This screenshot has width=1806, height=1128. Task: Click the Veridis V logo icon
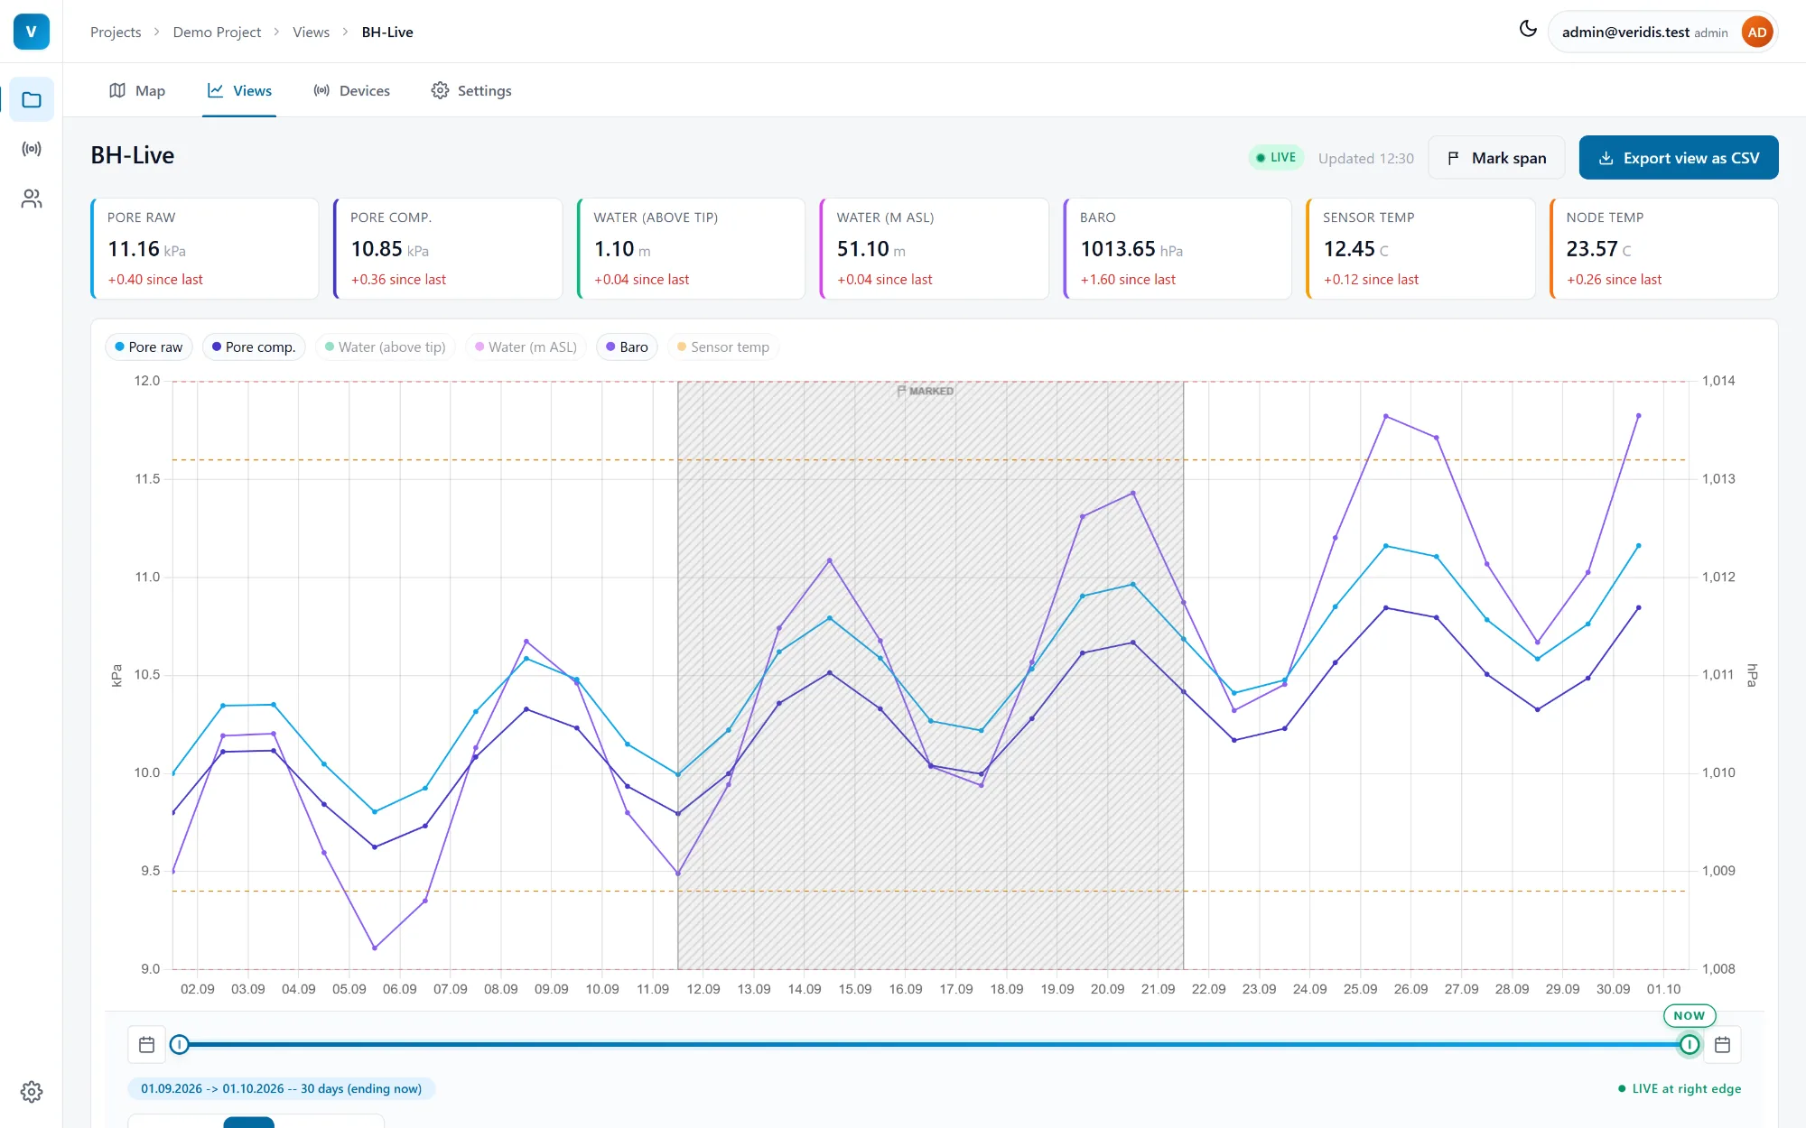(32, 32)
